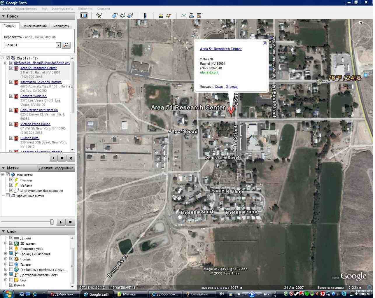The image size is (375, 298).
Task: Get directions Отсюда link
Action: tap(232, 87)
